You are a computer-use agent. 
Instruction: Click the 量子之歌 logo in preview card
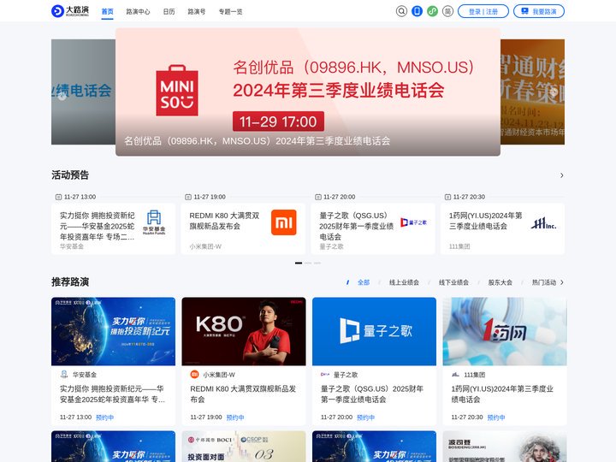(413, 222)
